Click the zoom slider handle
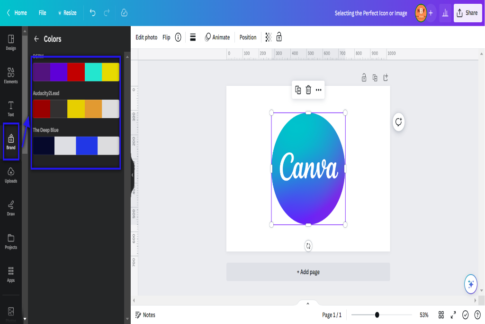The image size is (485, 324). click(377, 315)
